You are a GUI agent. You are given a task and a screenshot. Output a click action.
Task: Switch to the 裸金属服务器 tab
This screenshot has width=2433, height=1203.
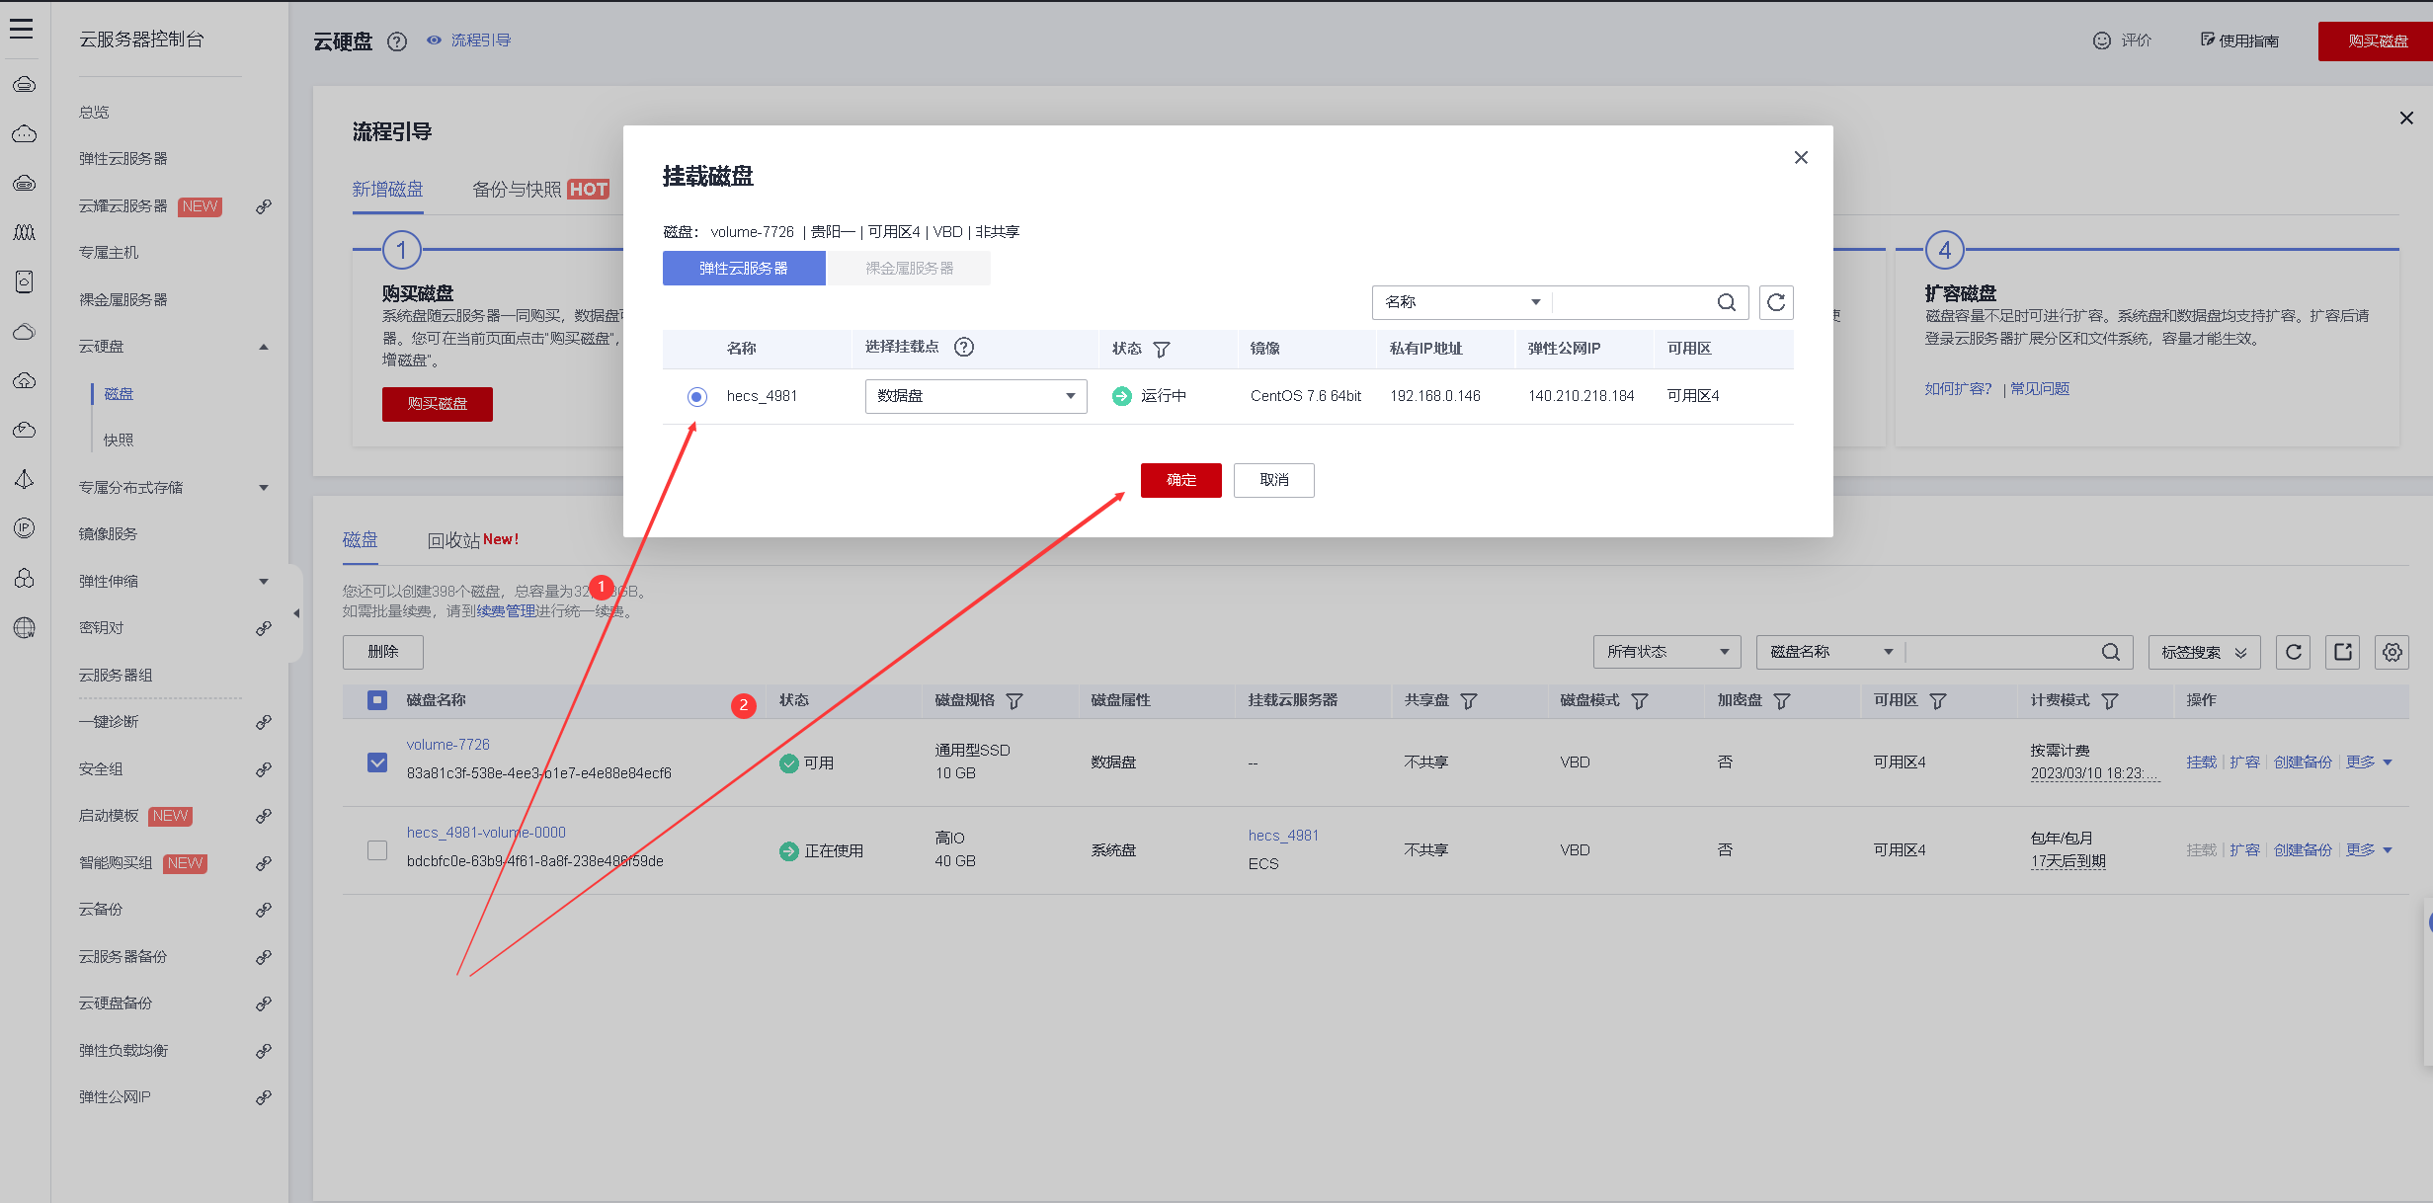tap(909, 269)
